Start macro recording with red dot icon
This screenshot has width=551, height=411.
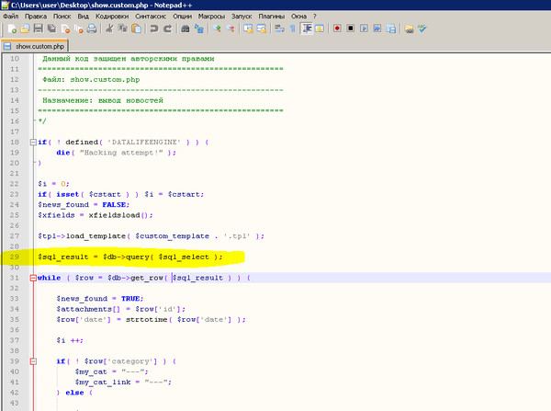pyautogui.click(x=337, y=29)
